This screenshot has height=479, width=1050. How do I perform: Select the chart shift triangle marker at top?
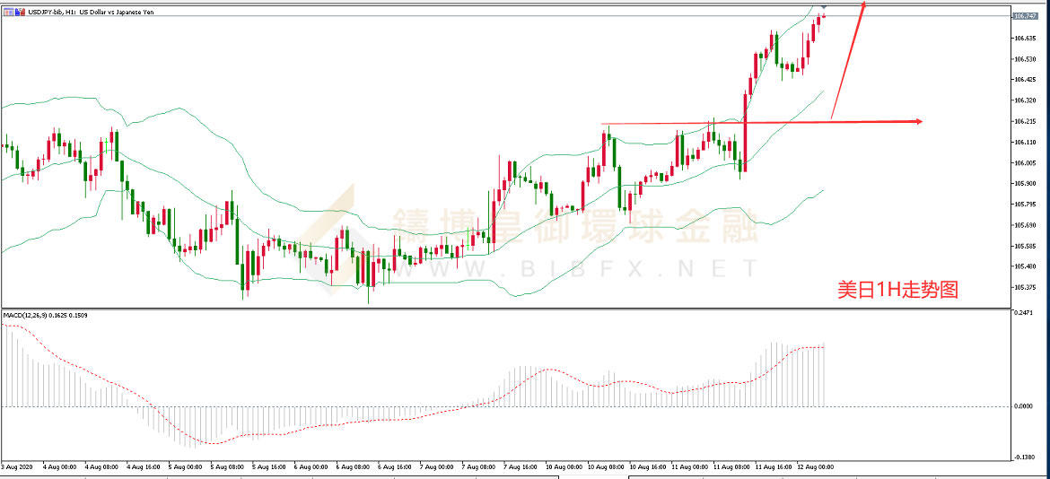pyautogui.click(x=823, y=6)
